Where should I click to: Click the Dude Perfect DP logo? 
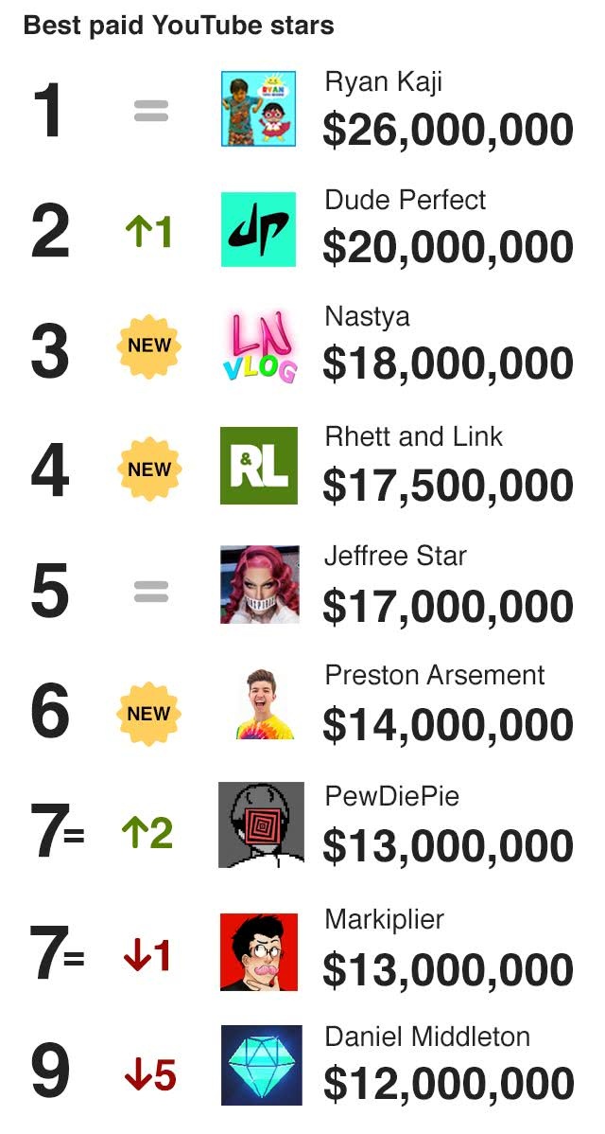258,229
